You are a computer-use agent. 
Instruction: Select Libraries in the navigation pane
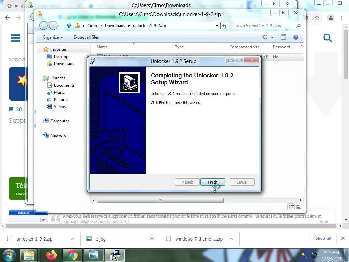click(58, 78)
